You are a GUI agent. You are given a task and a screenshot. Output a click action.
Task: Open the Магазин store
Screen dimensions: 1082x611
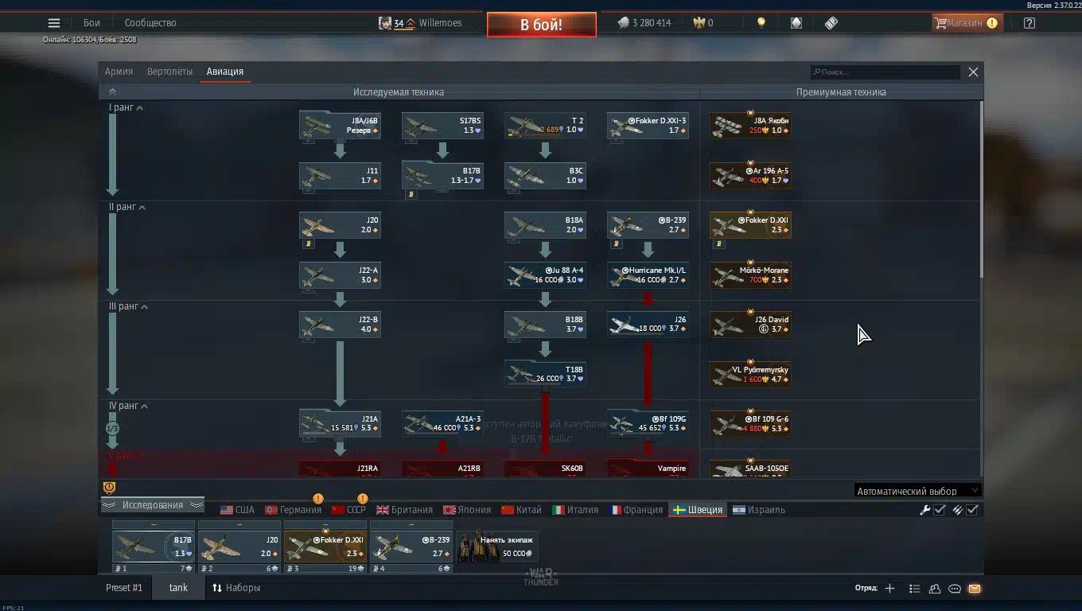coord(967,23)
